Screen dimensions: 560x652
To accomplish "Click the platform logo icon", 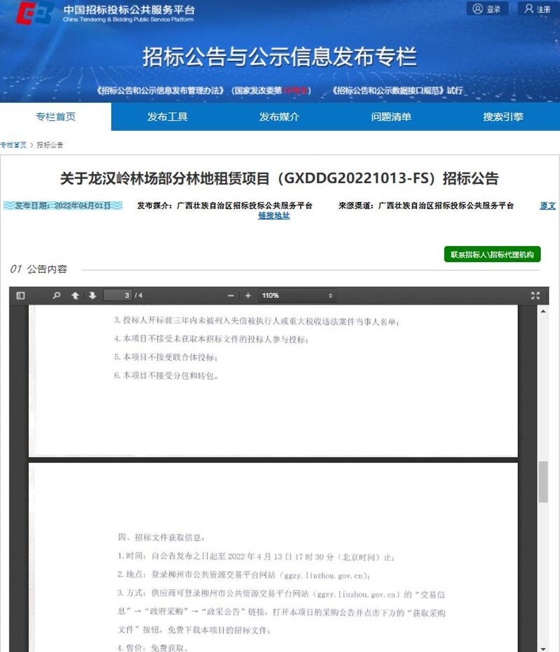I will click(x=34, y=13).
